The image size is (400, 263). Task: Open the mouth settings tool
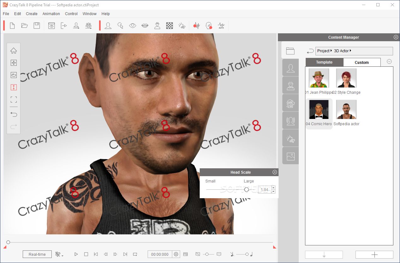145,26
